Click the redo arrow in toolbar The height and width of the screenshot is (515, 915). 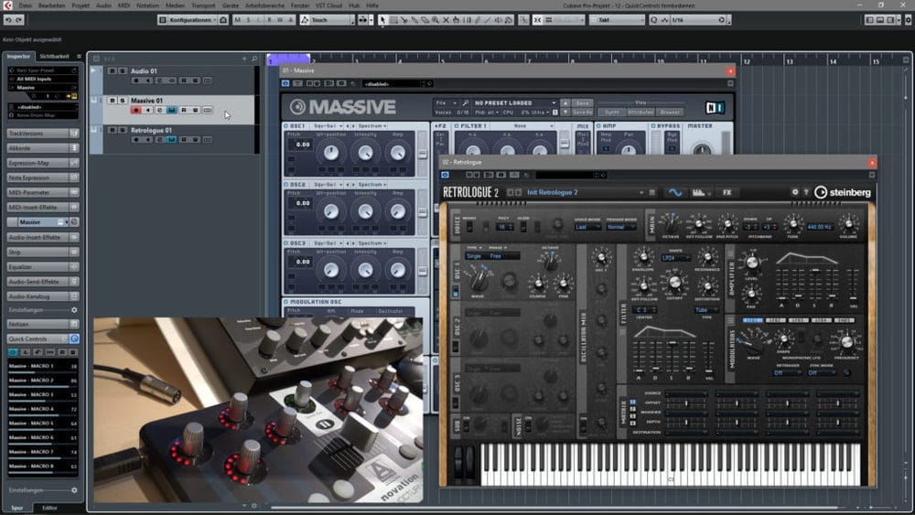click(18, 20)
